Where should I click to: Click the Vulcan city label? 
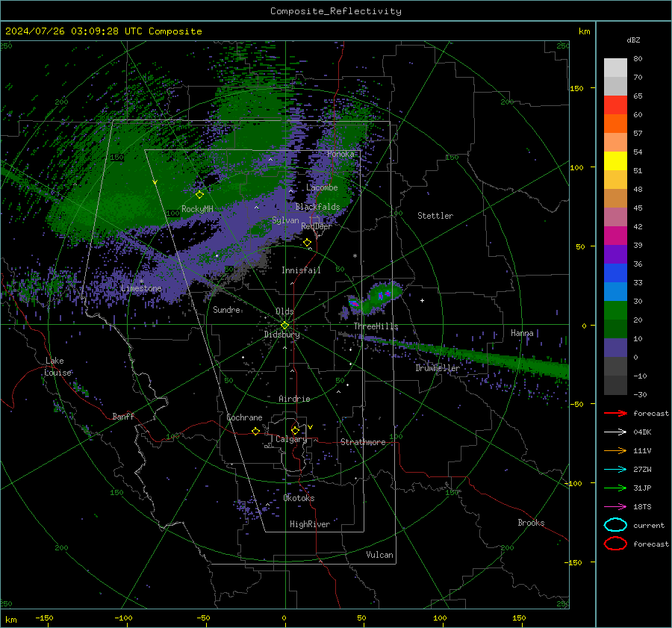click(380, 555)
